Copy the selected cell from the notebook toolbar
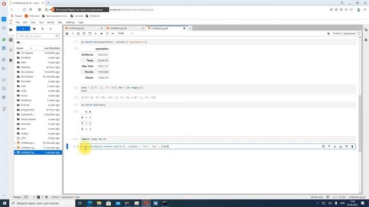Image resolution: width=369 pixels, height=207 pixels. [84, 33]
